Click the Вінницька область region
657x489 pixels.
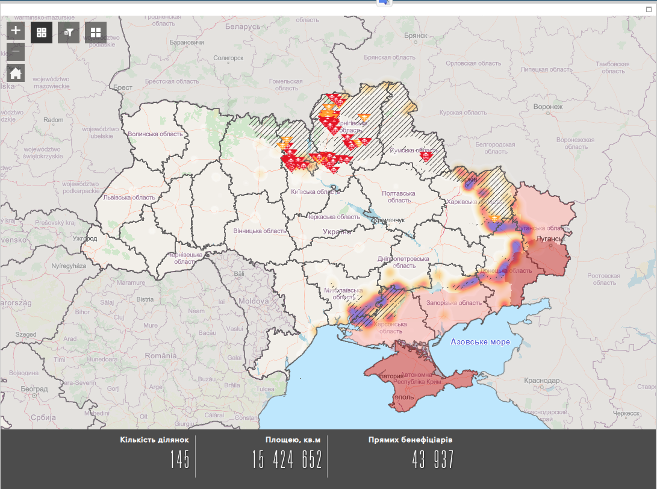pyautogui.click(x=259, y=231)
